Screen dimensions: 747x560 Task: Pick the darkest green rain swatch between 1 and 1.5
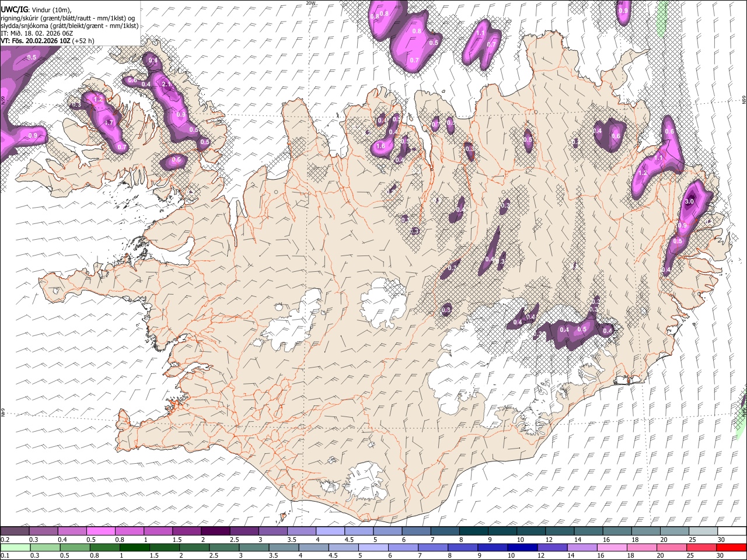point(135,547)
